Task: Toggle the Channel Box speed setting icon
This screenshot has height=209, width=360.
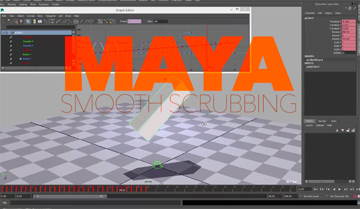Action: [x=350, y=8]
